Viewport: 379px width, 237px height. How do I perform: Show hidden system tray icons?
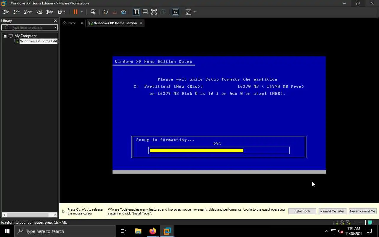pos(327,231)
